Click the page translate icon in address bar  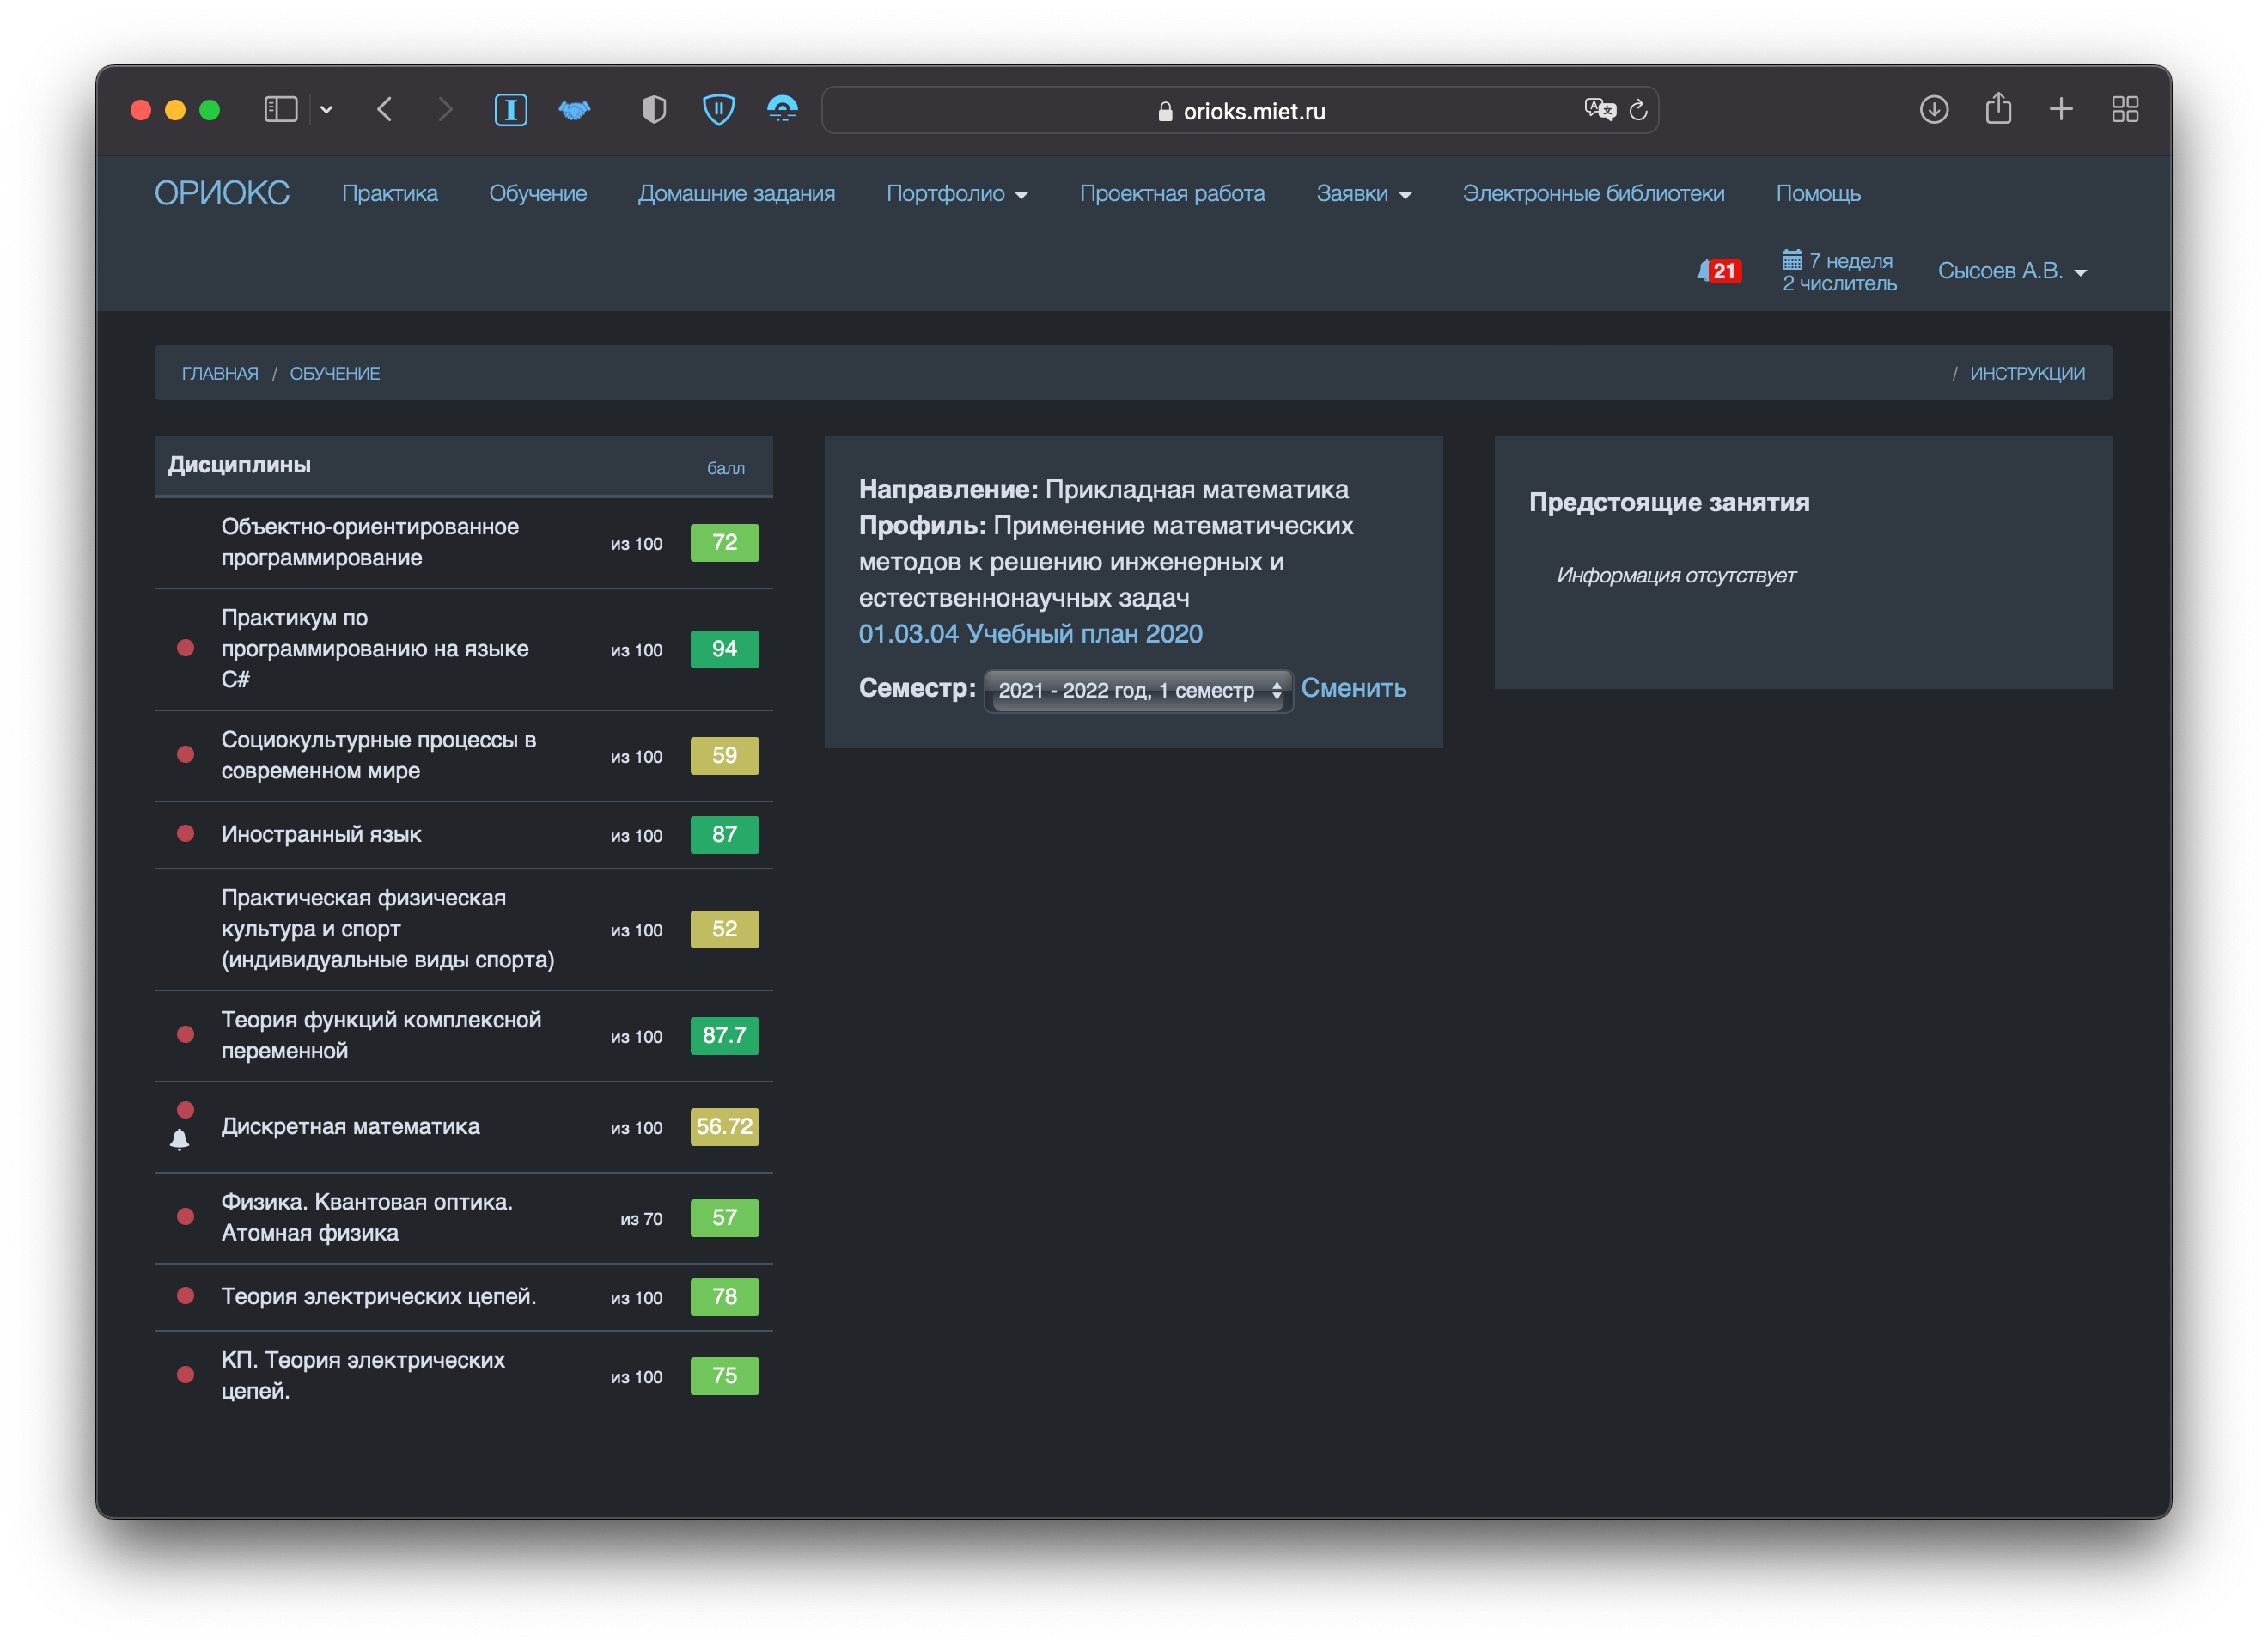click(1599, 109)
